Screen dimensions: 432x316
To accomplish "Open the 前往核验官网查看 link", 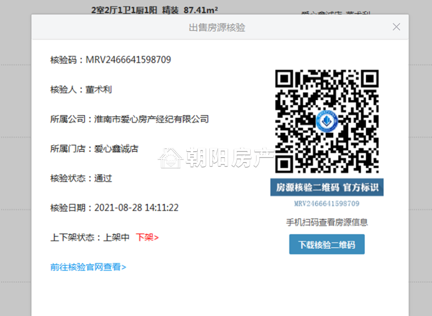I will coord(88,267).
